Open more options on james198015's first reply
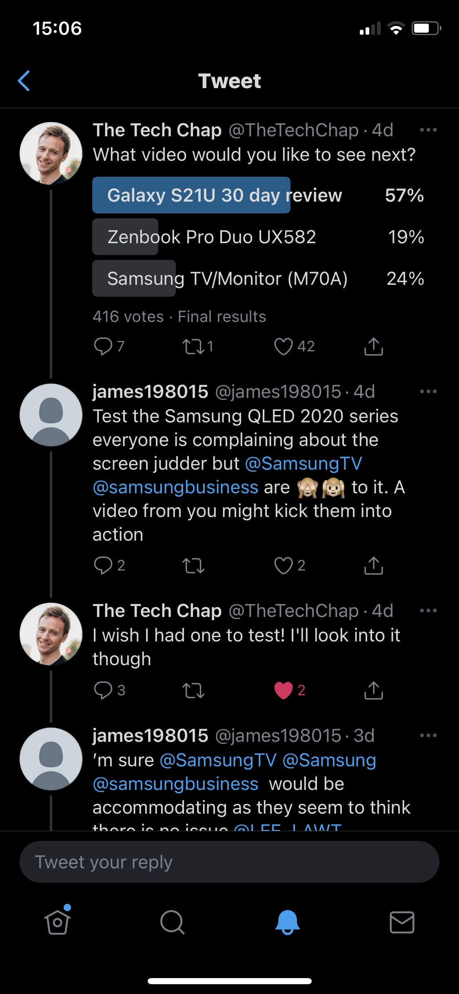 click(428, 391)
